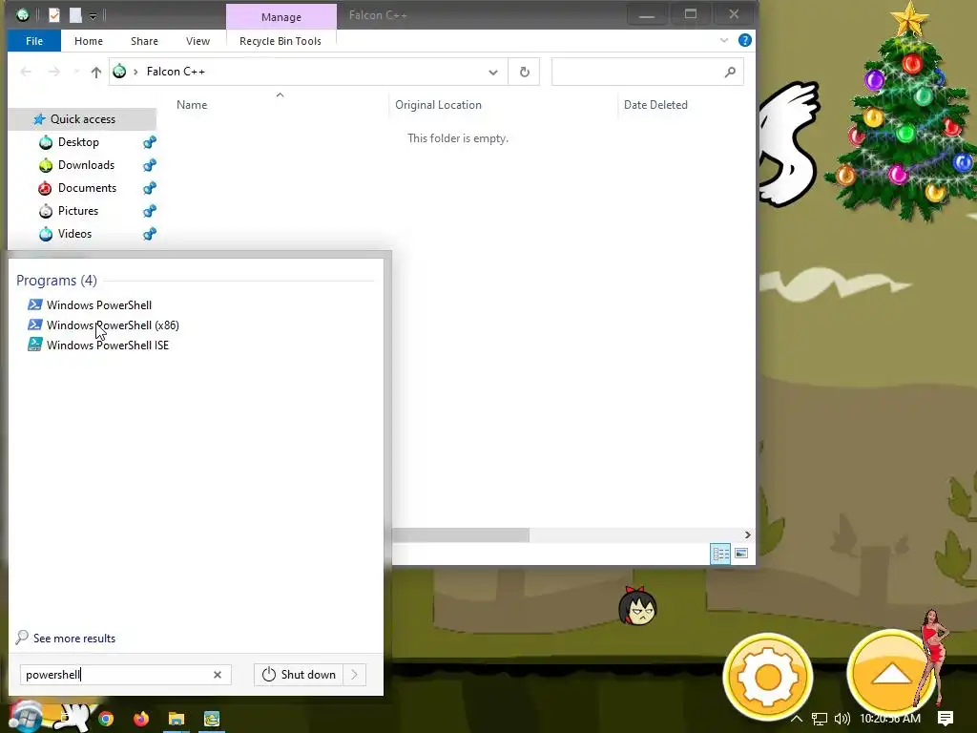Viewport: 977px width, 733px height.
Task: Show hidden system tray icons
Action: (797, 719)
